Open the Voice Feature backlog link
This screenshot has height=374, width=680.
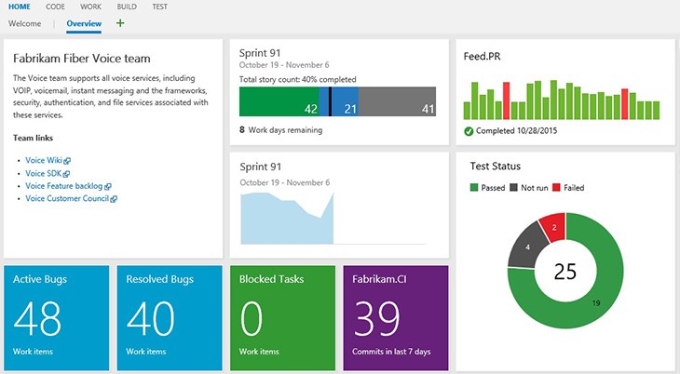tap(63, 186)
